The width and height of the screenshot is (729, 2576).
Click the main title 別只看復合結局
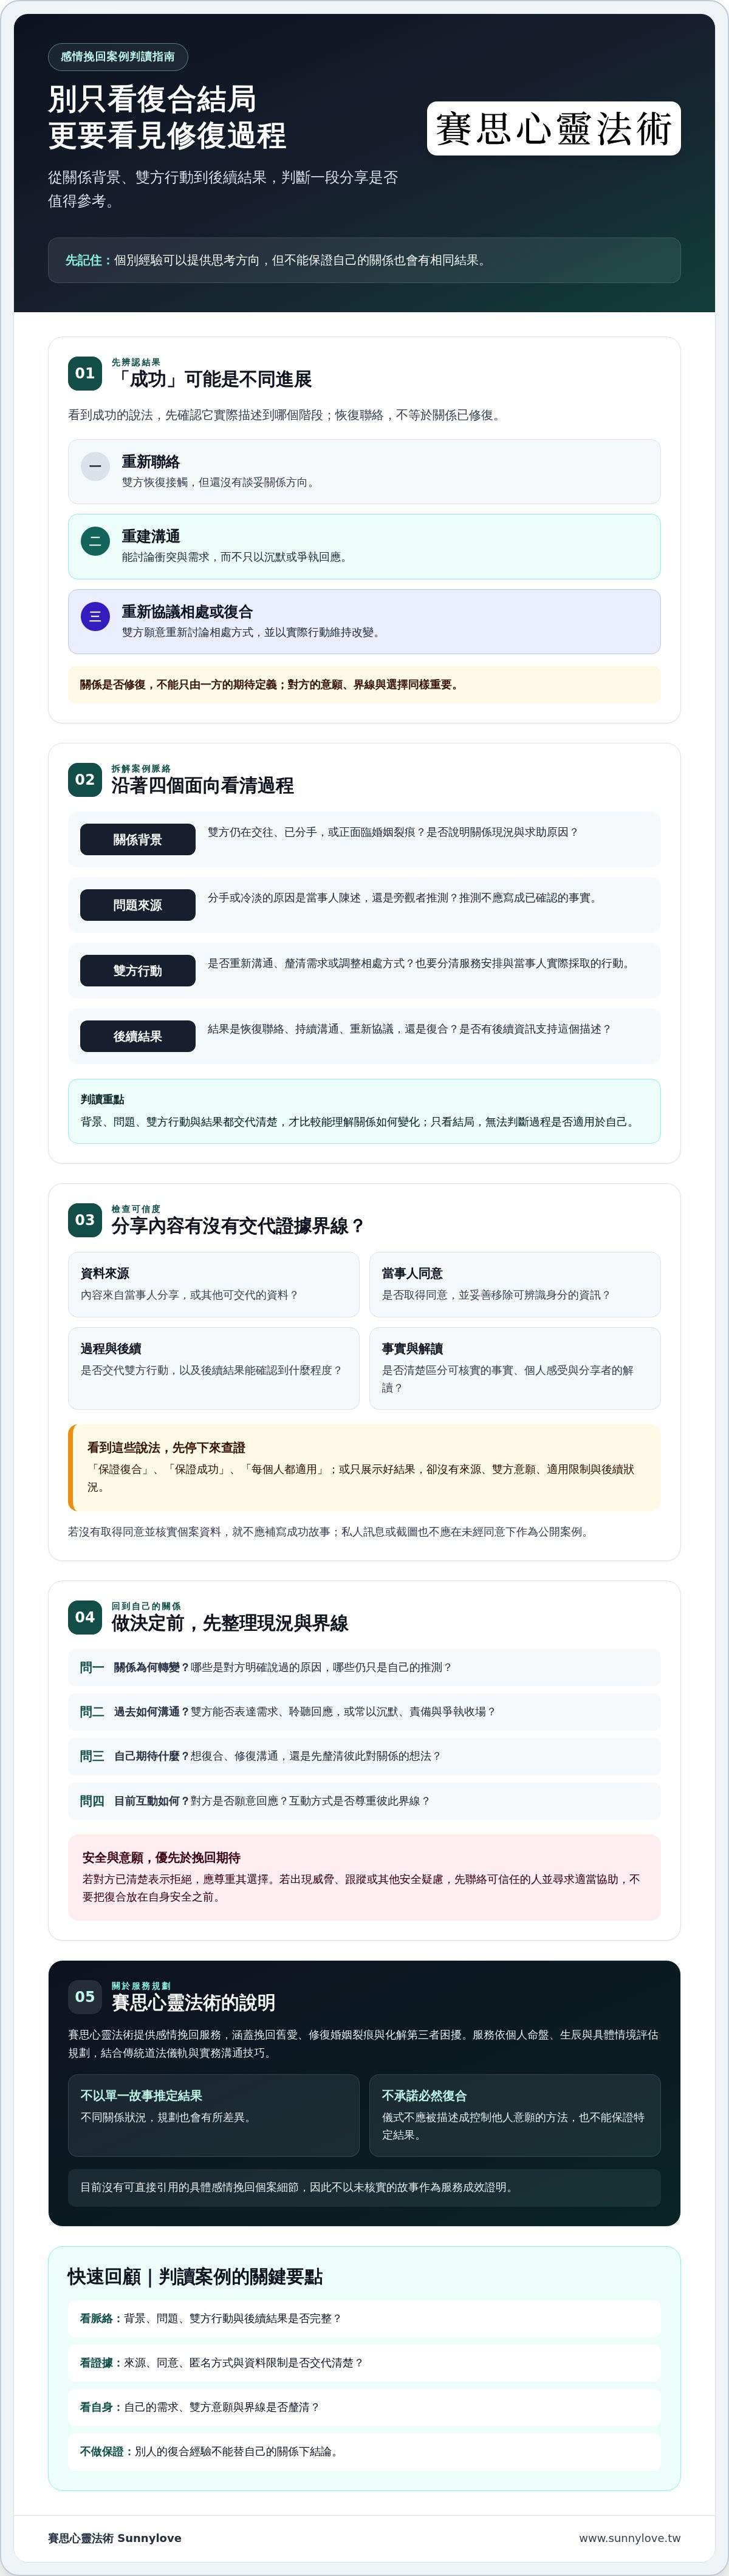click(152, 98)
